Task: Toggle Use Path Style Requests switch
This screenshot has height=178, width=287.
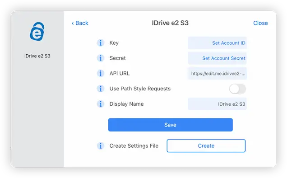Action: pyautogui.click(x=237, y=89)
